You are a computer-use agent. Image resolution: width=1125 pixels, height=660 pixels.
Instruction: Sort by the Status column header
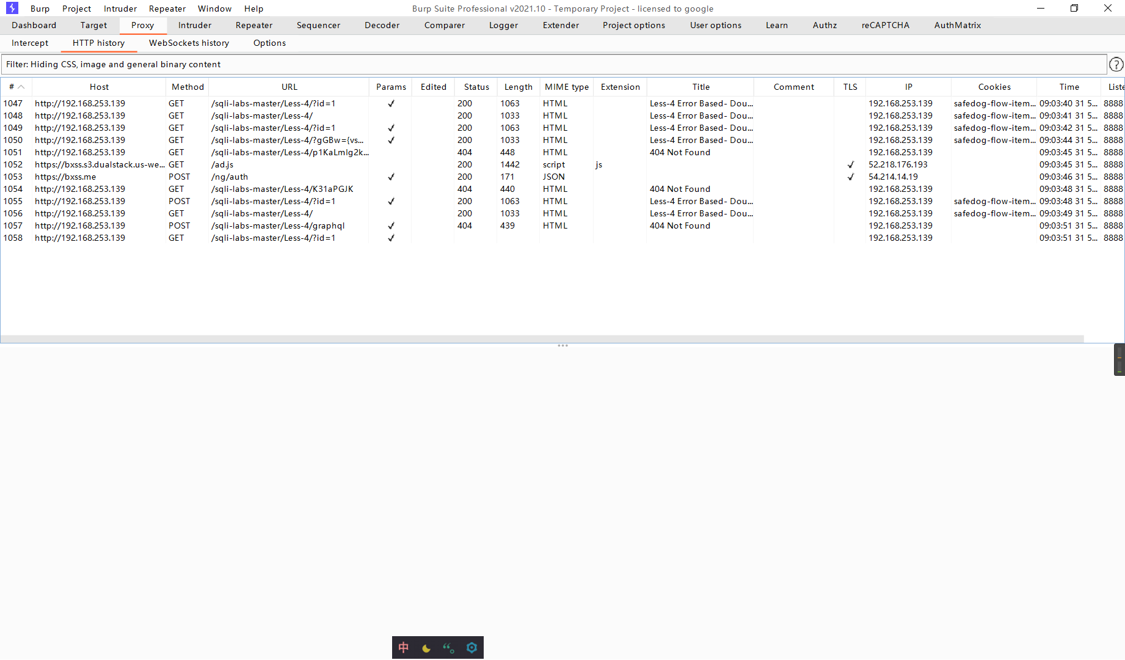click(476, 87)
